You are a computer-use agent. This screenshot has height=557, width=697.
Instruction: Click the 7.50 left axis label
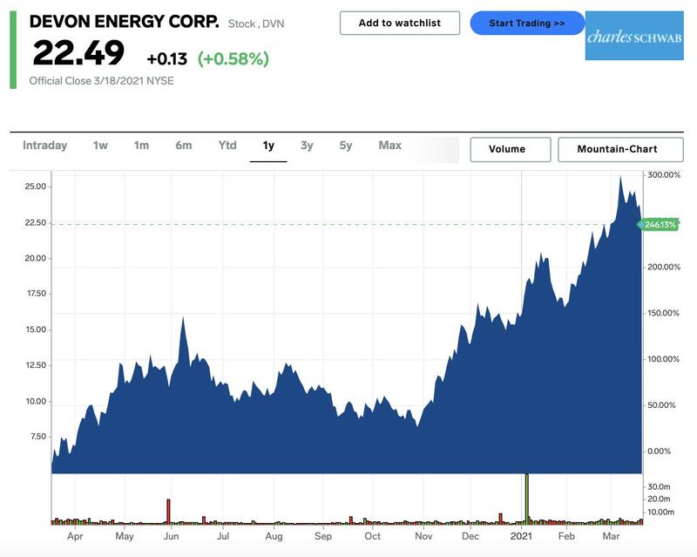pos(37,437)
